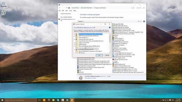Open the View menu
Screen dimensions: 182x102
(67, 11)
